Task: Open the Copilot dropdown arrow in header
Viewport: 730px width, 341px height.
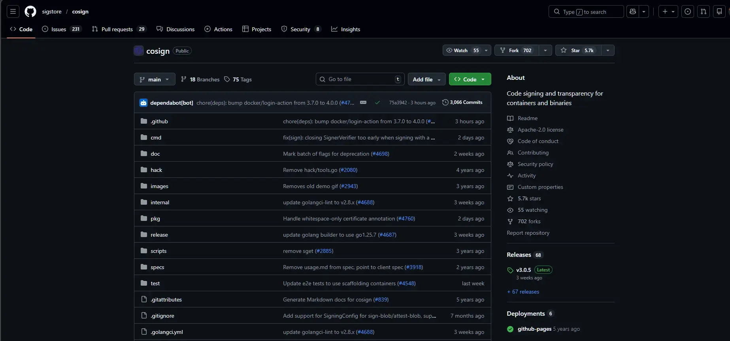Action: (x=644, y=11)
